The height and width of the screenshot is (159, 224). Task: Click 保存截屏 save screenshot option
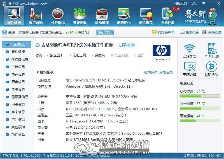(212, 32)
